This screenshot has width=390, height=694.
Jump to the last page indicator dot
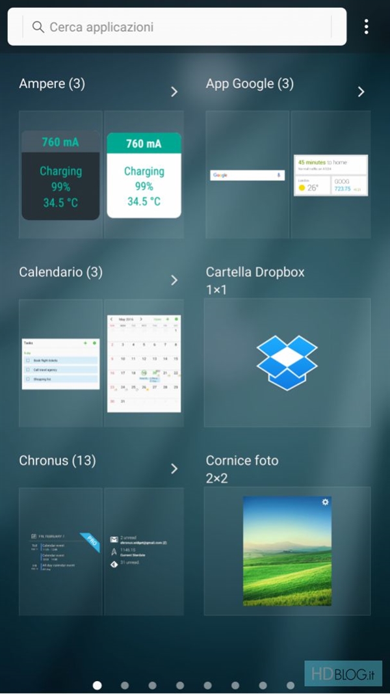pyautogui.click(x=291, y=685)
